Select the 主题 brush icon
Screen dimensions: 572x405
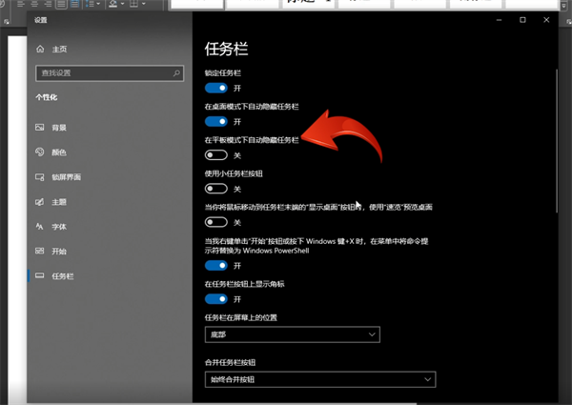pos(39,201)
